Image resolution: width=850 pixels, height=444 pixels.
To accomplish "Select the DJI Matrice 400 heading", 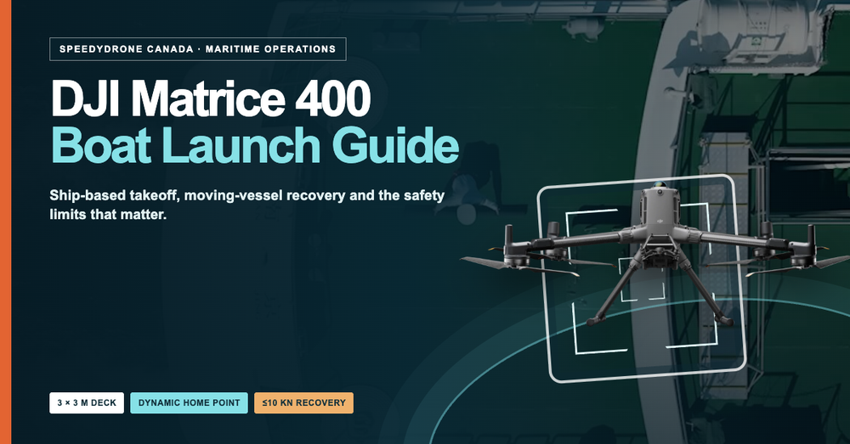I will 211,99.
